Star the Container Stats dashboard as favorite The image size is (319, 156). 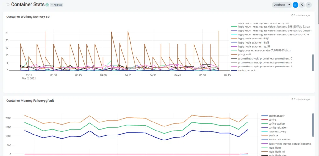(8, 5)
